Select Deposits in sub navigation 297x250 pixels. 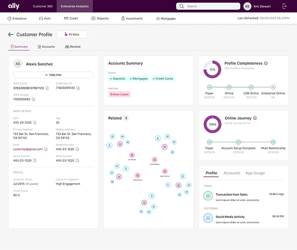tap(100, 18)
